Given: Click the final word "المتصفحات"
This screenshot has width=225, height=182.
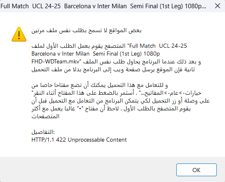Looking at the screenshot, I should tap(45, 116).
